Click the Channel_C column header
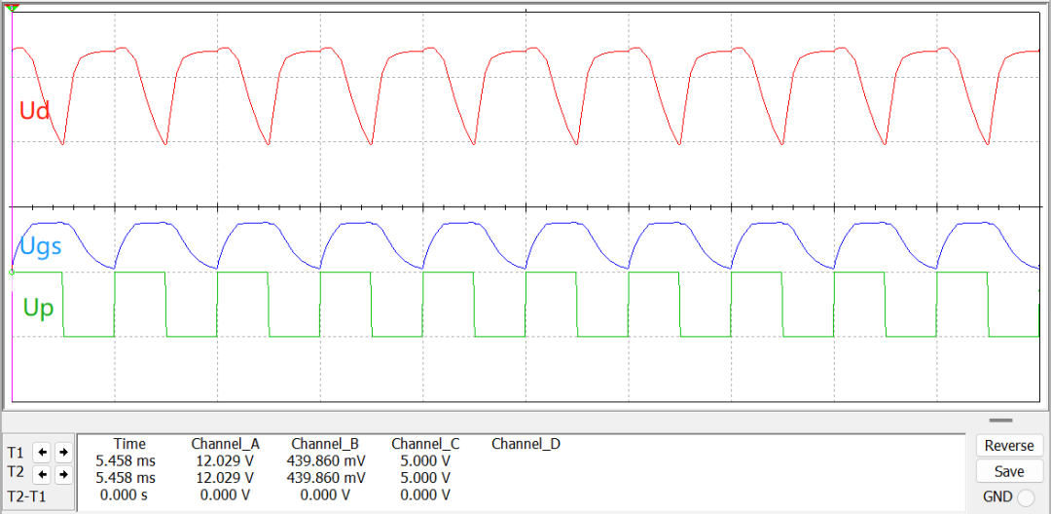This screenshot has width=1051, height=514. click(x=425, y=444)
